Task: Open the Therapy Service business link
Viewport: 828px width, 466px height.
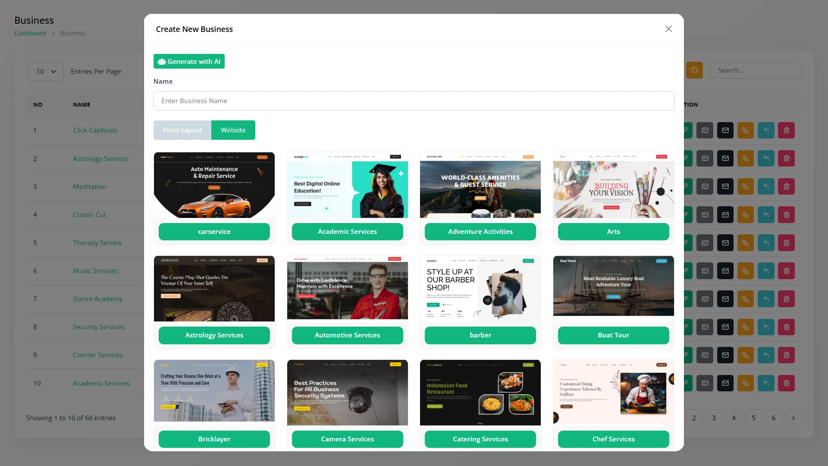Action: tap(97, 242)
